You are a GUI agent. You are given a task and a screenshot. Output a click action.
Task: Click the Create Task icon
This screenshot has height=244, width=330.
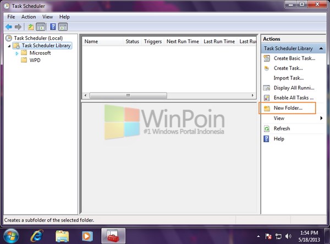(x=267, y=68)
